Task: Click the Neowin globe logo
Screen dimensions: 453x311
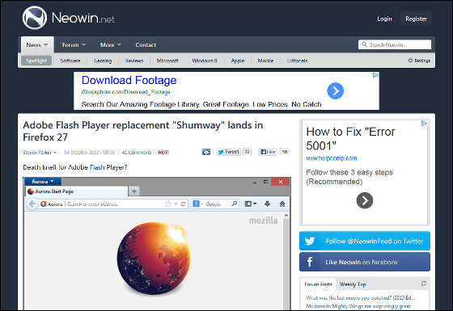Action: (x=35, y=18)
